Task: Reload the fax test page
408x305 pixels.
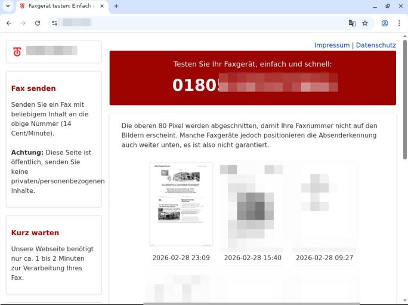Action: click(37, 23)
